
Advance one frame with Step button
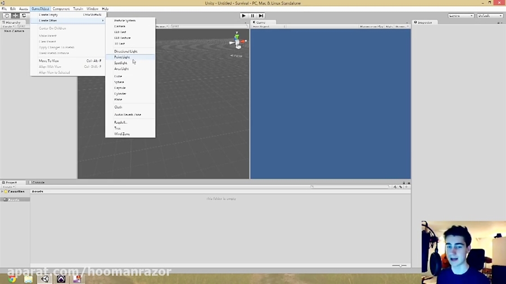(261, 16)
